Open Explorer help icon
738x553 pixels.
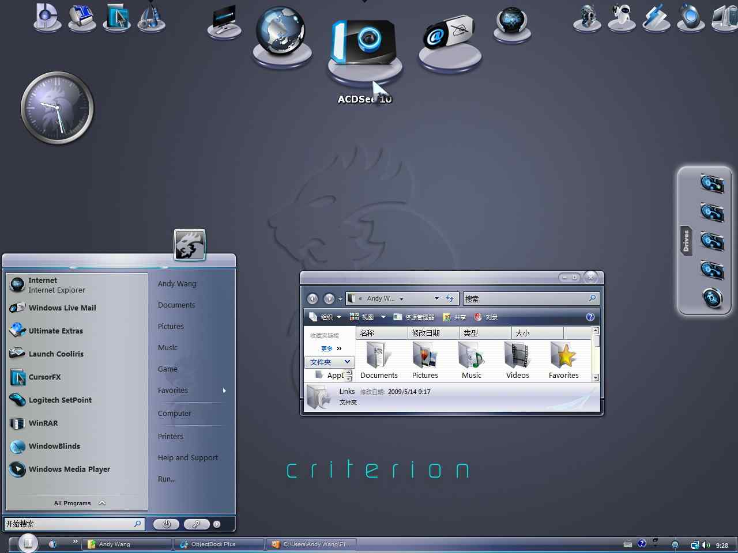pyautogui.click(x=590, y=317)
